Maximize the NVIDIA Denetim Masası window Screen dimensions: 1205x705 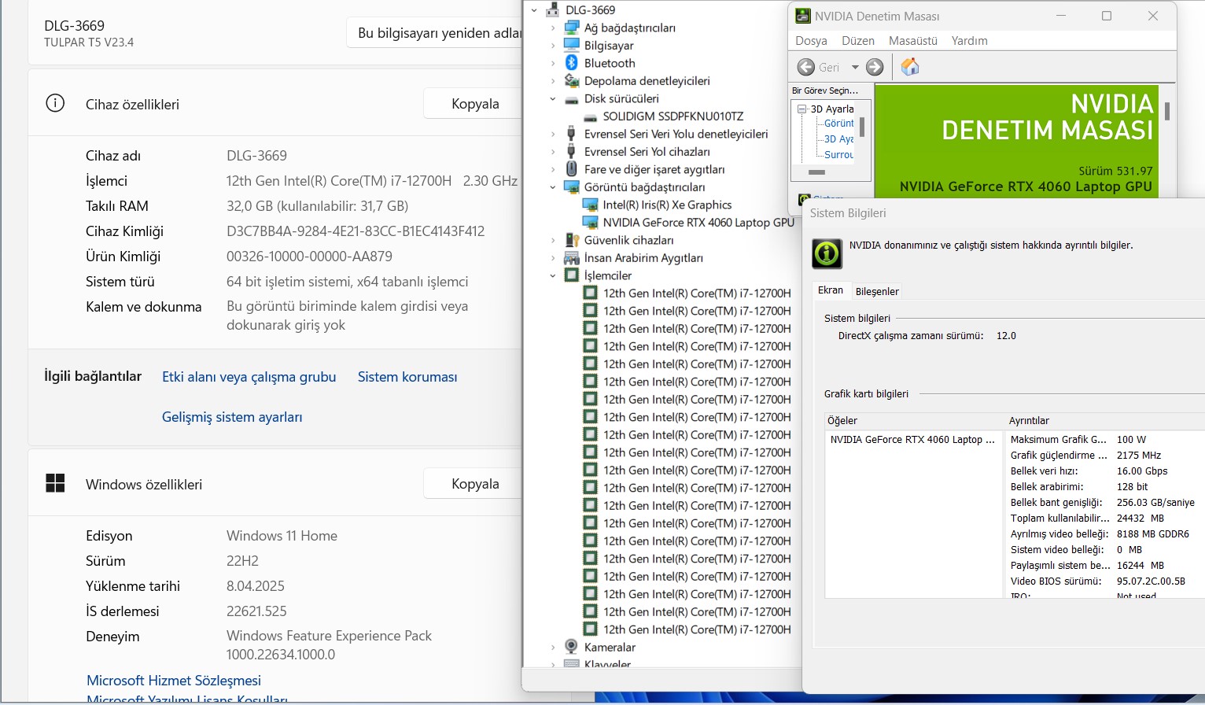pos(1107,16)
